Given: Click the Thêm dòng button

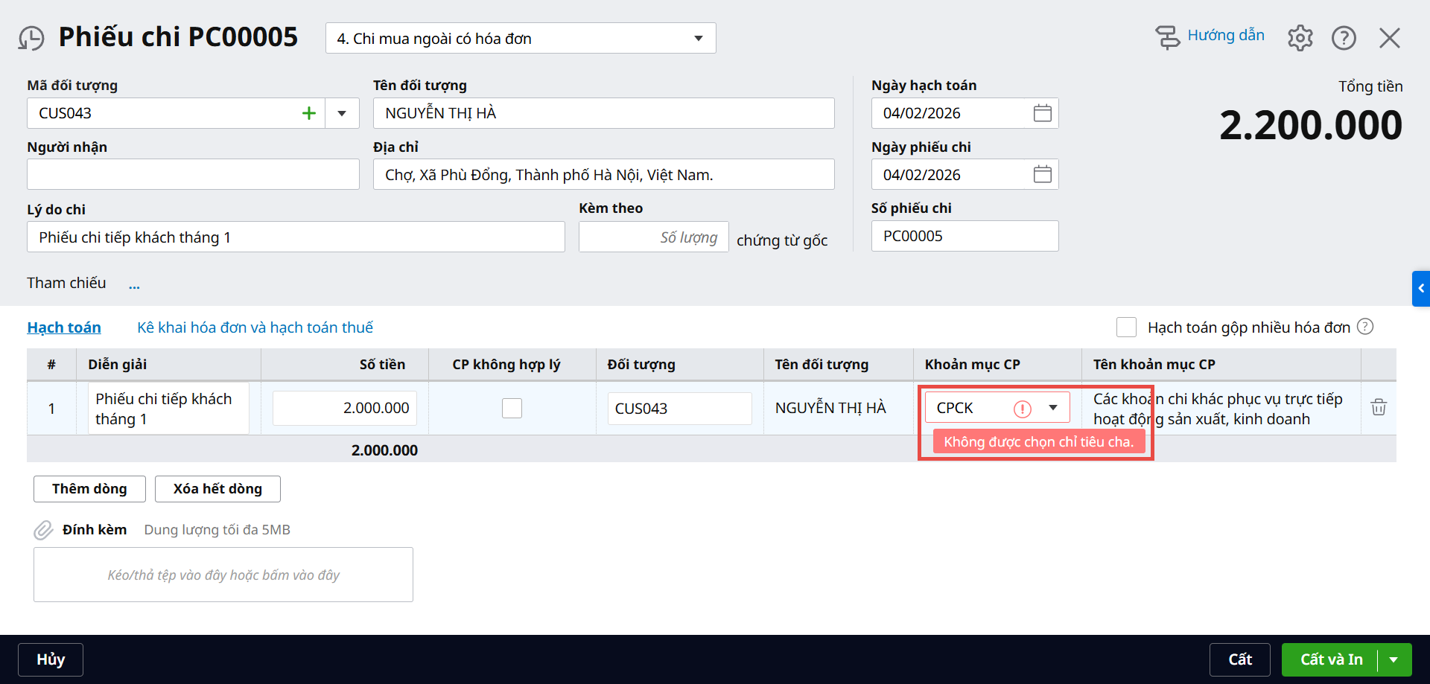Looking at the screenshot, I should coord(89,489).
